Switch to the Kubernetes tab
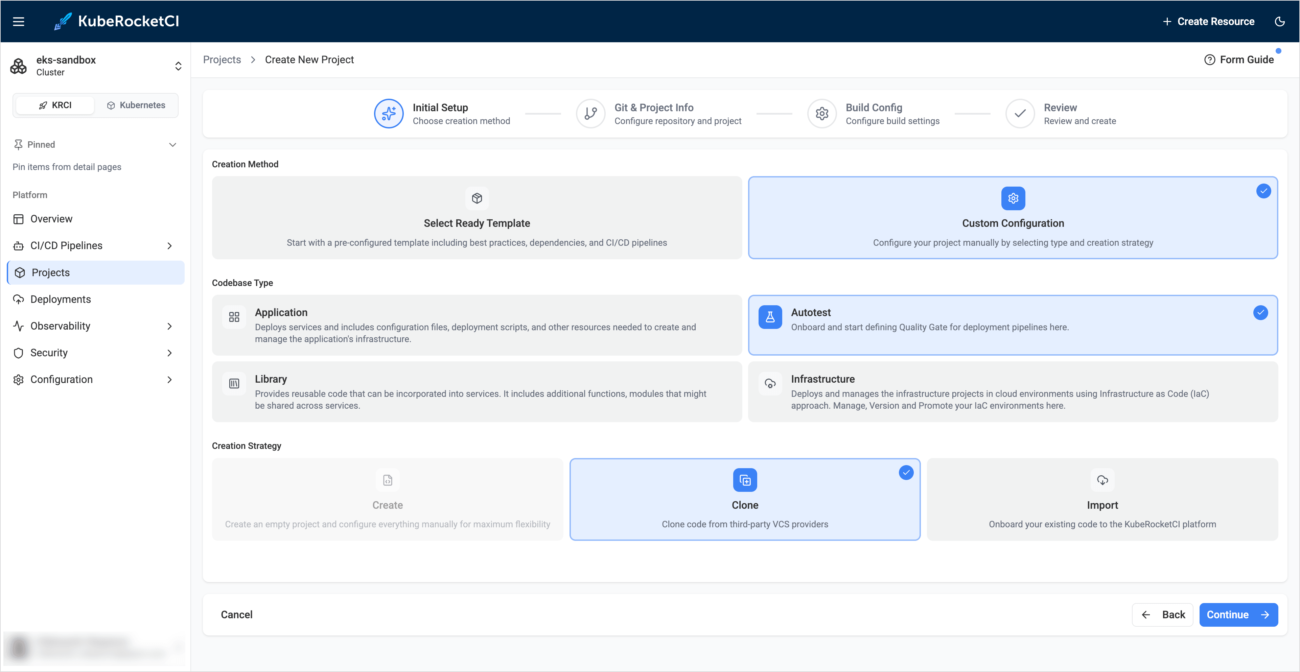This screenshot has height=672, width=1300. tap(136, 105)
